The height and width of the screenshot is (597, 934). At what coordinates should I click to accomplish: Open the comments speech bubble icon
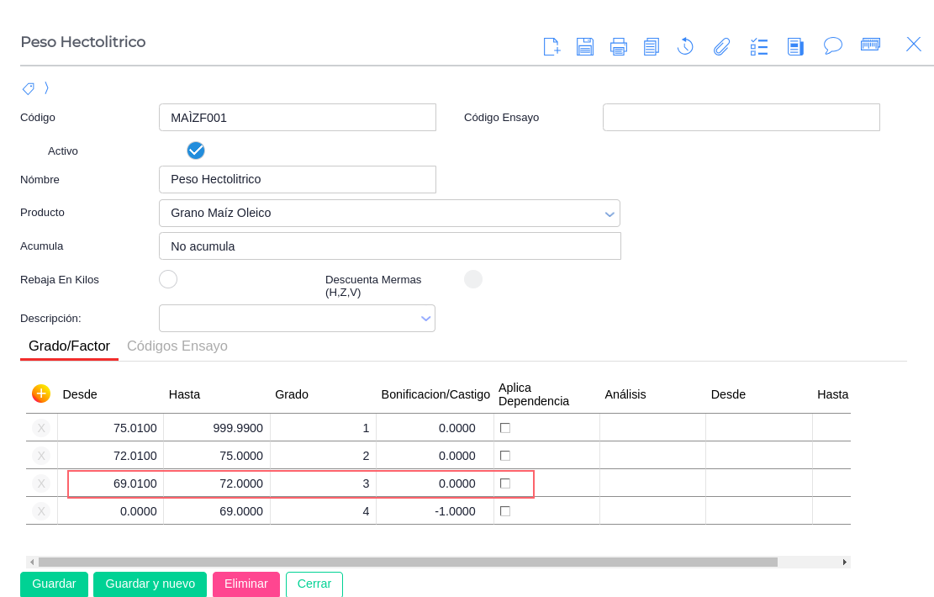[x=832, y=45]
